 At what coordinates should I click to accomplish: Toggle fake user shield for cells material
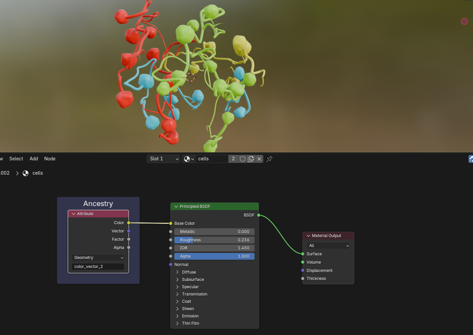242,159
